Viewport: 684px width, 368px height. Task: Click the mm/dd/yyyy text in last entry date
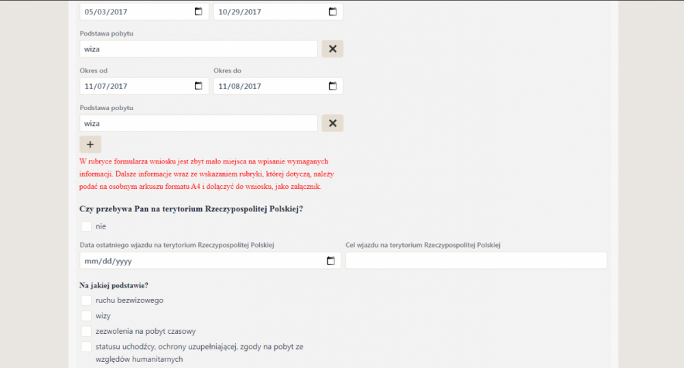tap(108, 261)
